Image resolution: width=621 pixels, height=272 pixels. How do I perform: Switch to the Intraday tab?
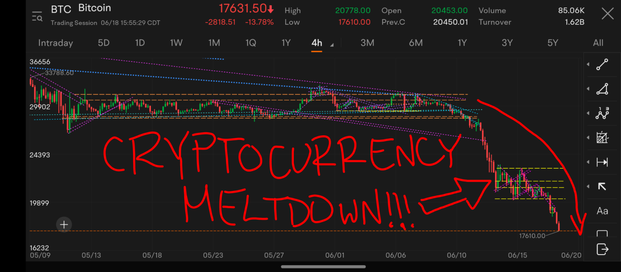pyautogui.click(x=56, y=43)
